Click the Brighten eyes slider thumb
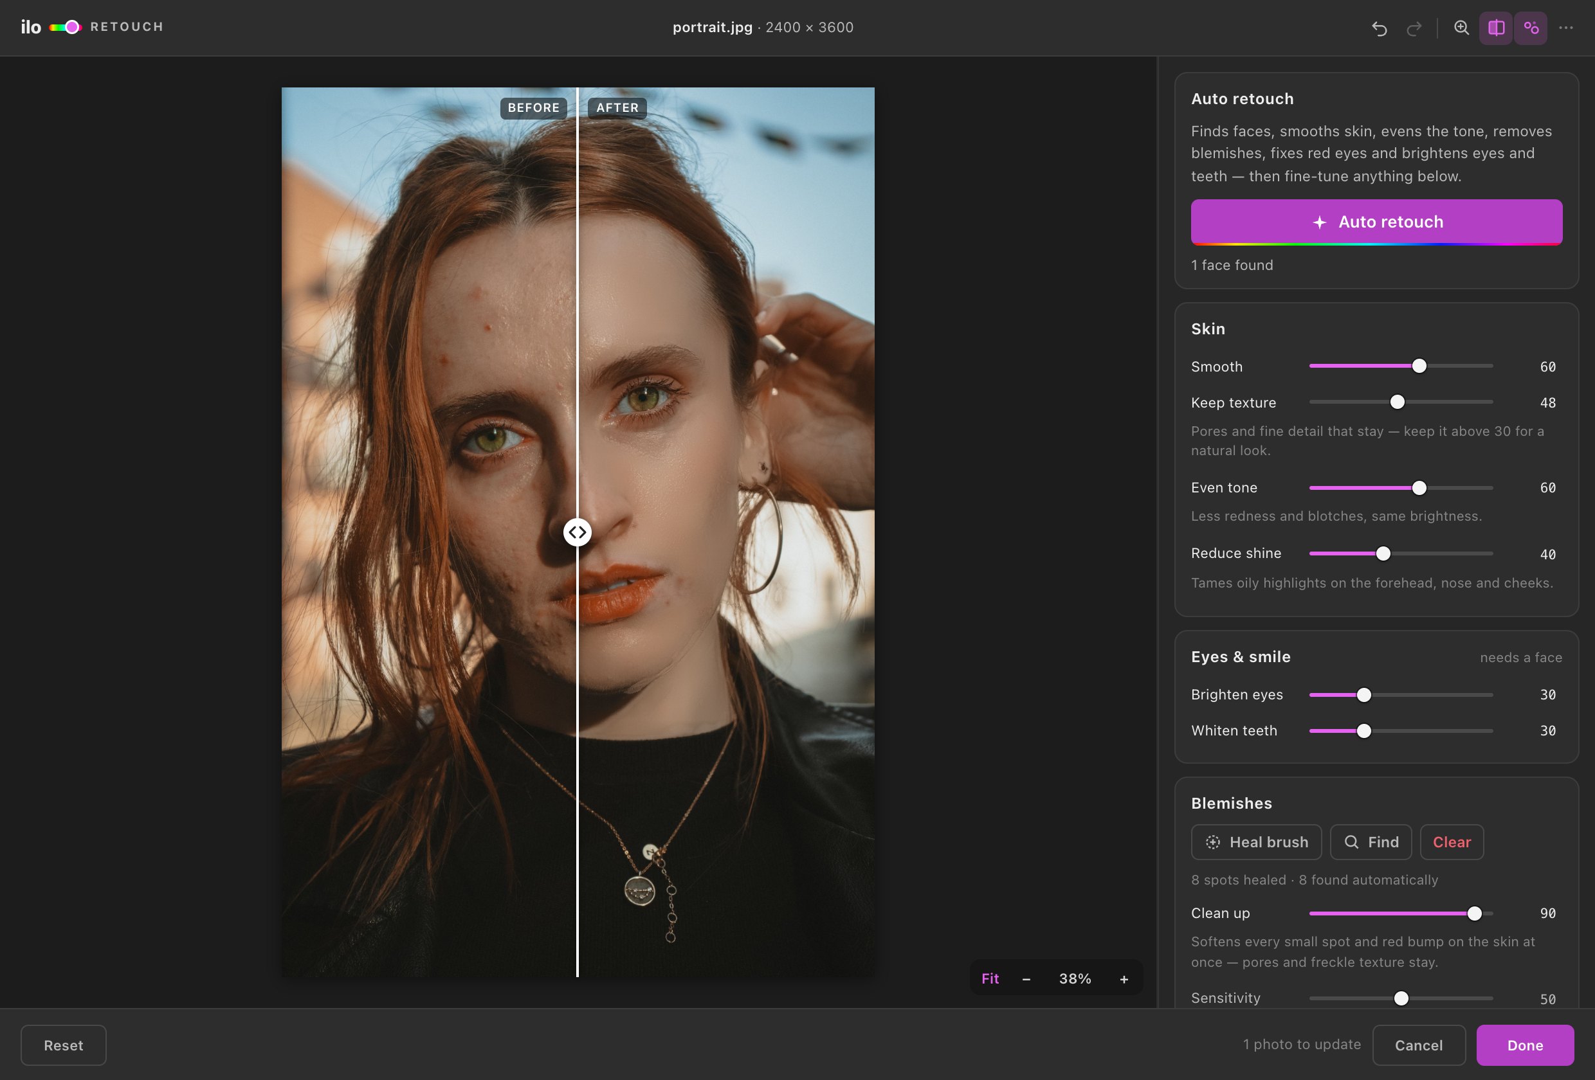 tap(1363, 695)
